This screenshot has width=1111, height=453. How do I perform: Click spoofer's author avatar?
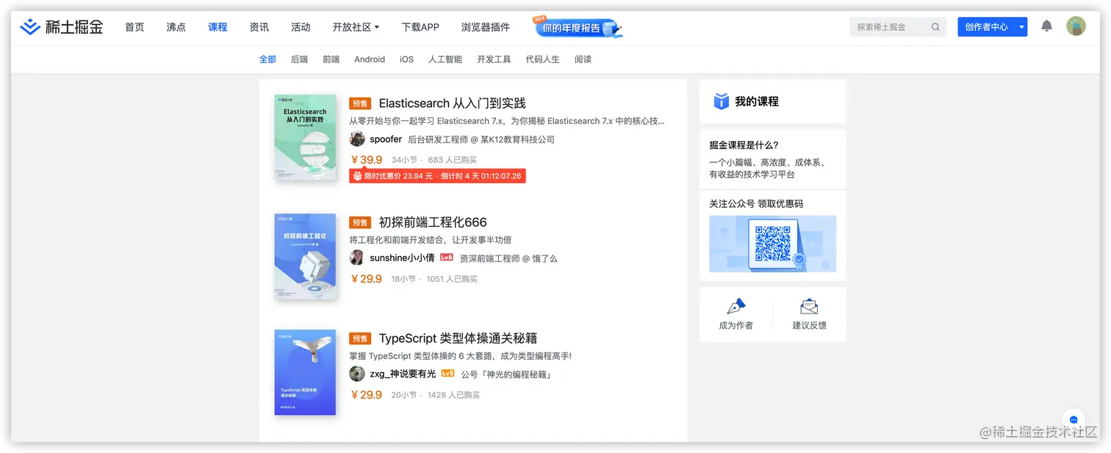click(x=357, y=139)
